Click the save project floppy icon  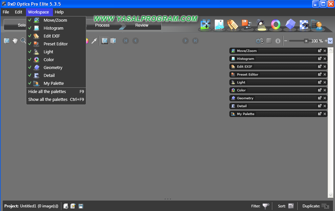[x=81, y=206]
